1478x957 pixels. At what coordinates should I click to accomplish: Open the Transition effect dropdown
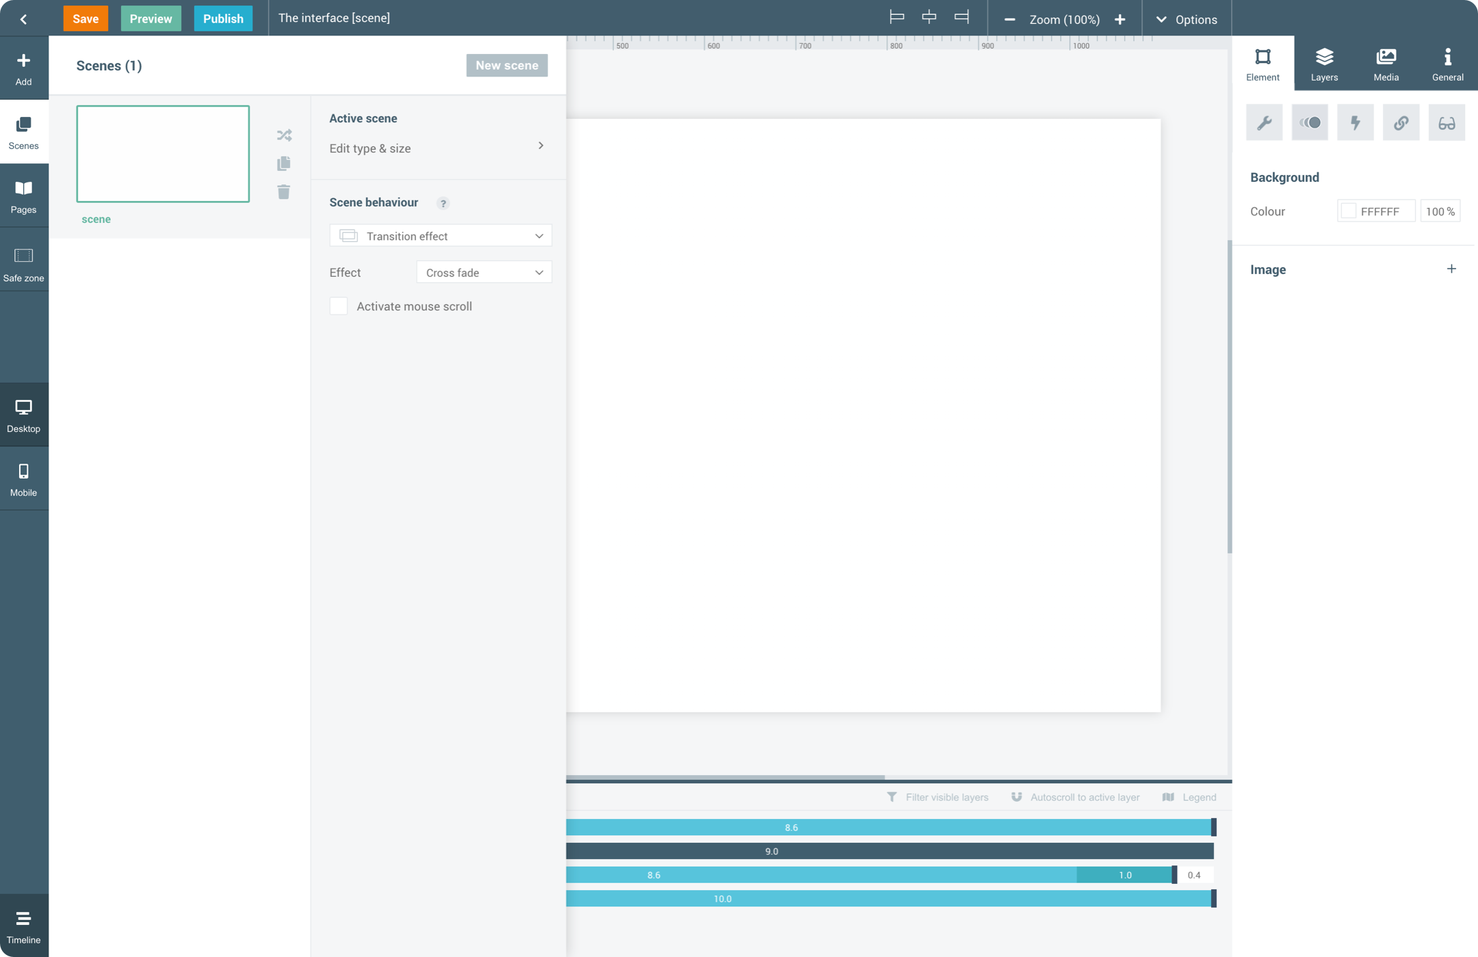(x=440, y=236)
